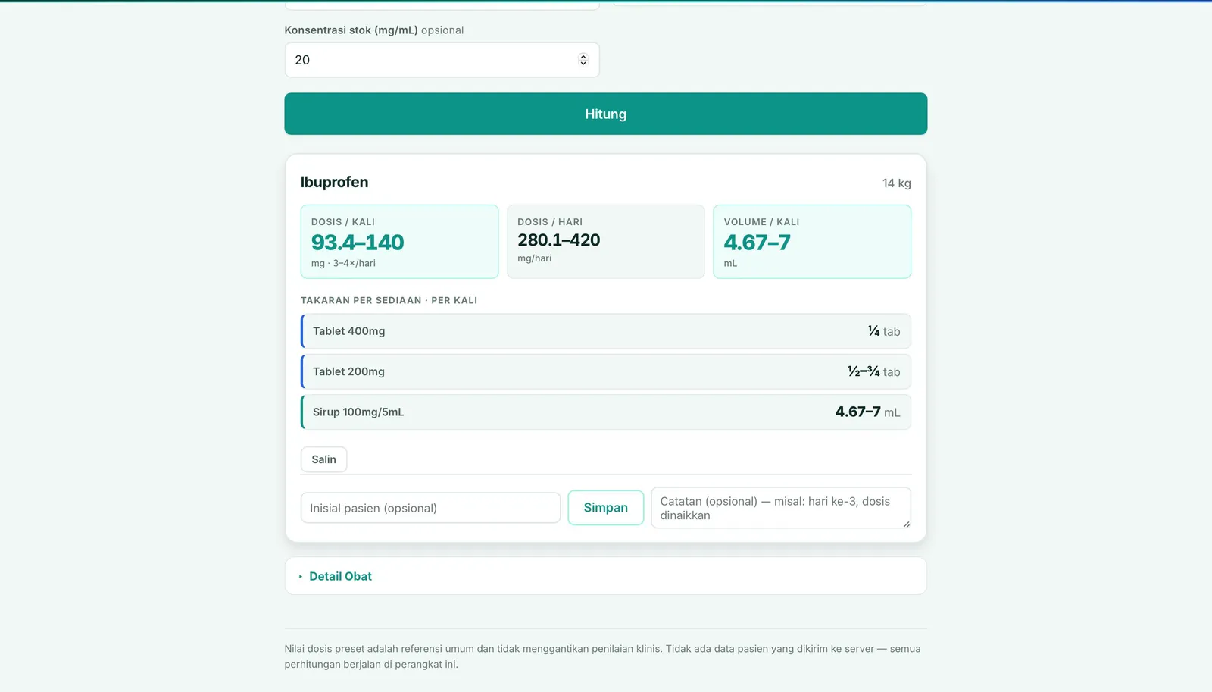Grab the notes textarea resize handle

pos(906,524)
